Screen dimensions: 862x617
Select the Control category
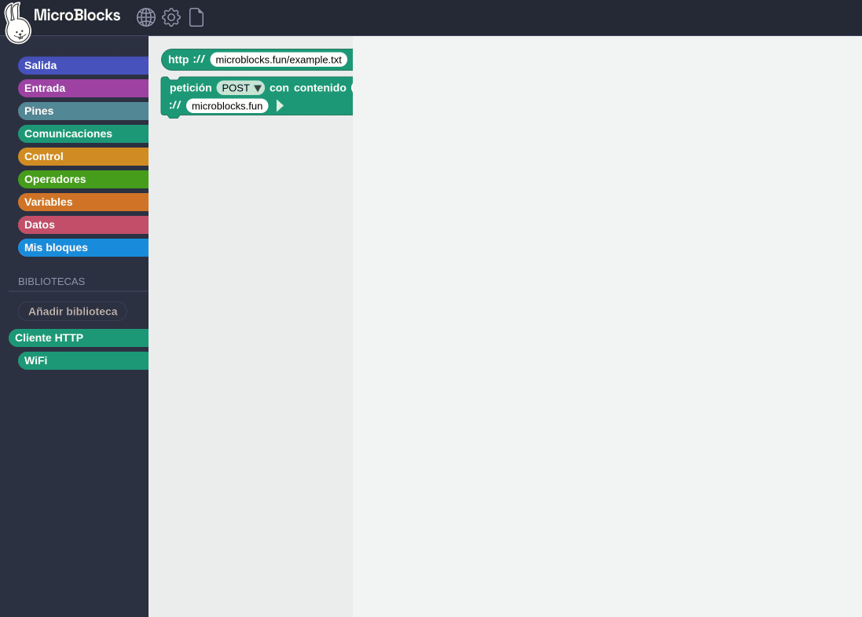coord(83,156)
